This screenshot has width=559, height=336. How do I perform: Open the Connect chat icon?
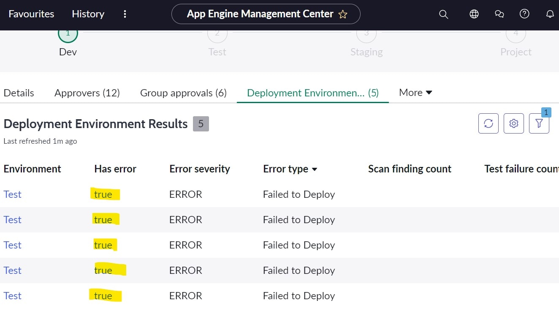tap(499, 14)
